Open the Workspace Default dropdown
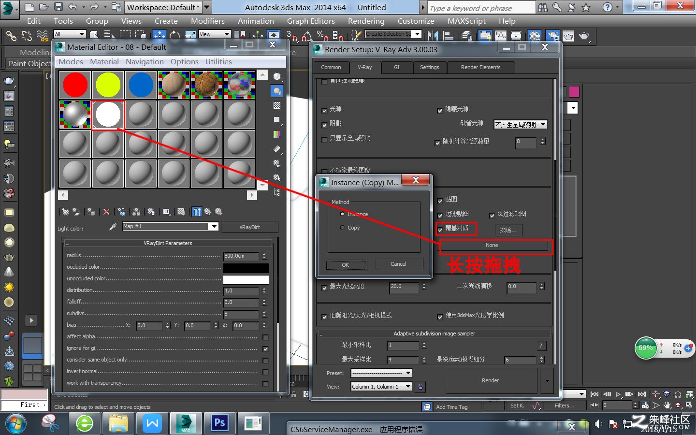The width and height of the screenshot is (696, 435). 163,7
